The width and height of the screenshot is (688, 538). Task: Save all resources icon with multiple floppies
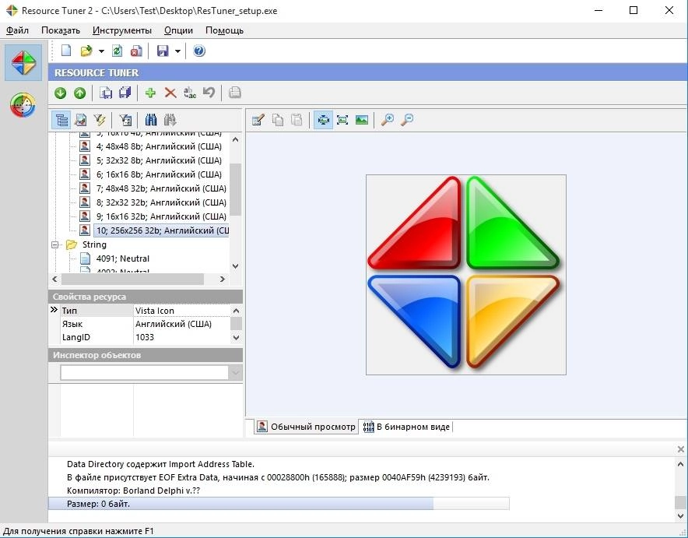pyautogui.click(x=125, y=93)
